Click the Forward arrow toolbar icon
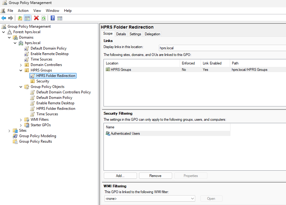The image size is (286, 205). pyautogui.click(x=11, y=18)
